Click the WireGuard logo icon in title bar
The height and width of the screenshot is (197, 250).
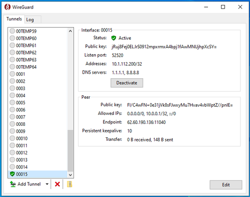point(7,7)
